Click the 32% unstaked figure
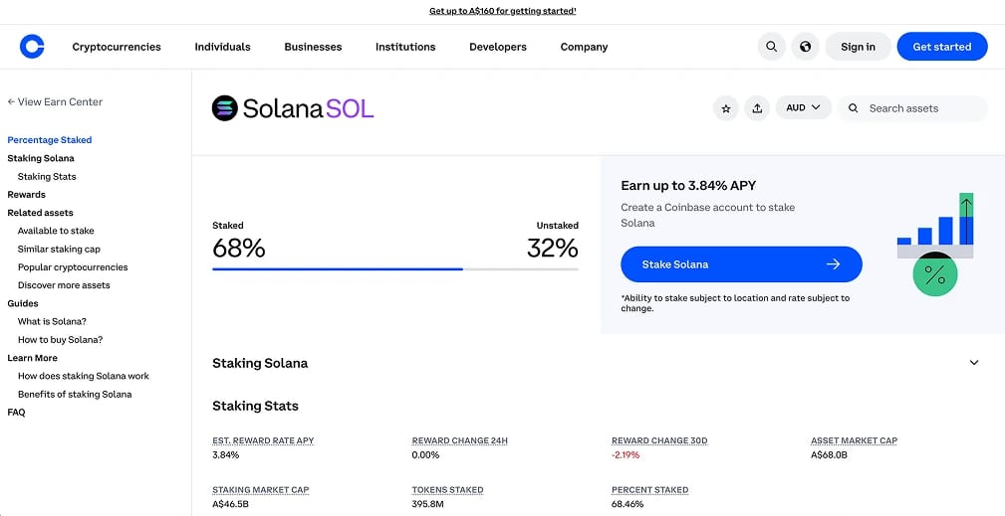This screenshot has height=516, width=1005. click(553, 249)
